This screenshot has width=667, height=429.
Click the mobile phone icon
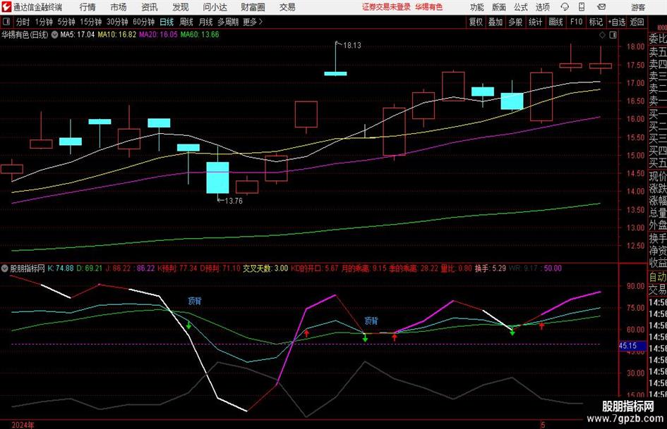click(x=582, y=7)
